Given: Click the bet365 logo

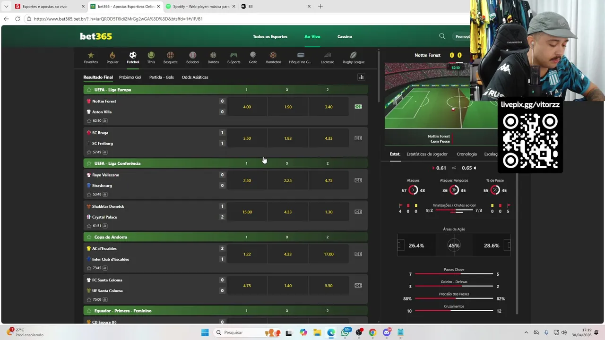Looking at the screenshot, I should 96,36.
